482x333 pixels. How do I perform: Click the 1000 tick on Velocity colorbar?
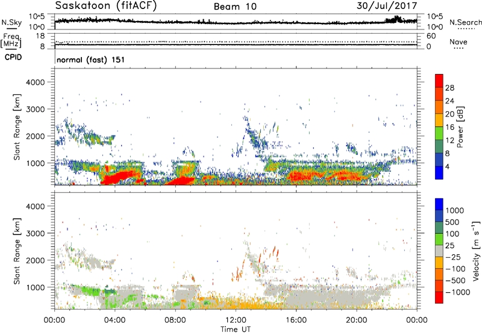[455, 210]
